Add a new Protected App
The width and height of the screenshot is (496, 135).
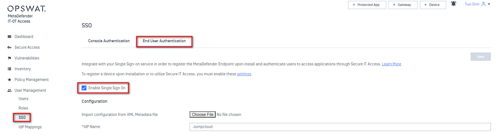[x=367, y=5]
